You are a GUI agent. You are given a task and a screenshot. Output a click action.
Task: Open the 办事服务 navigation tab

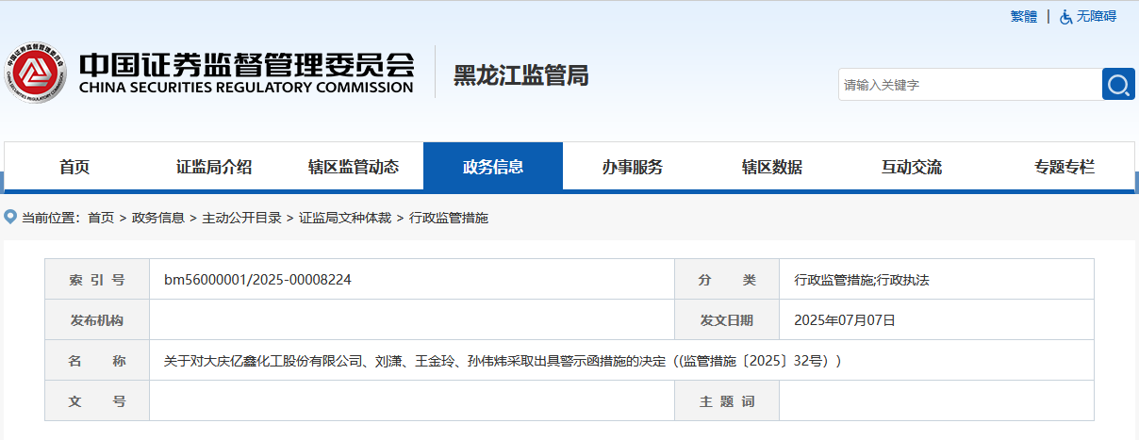(633, 167)
